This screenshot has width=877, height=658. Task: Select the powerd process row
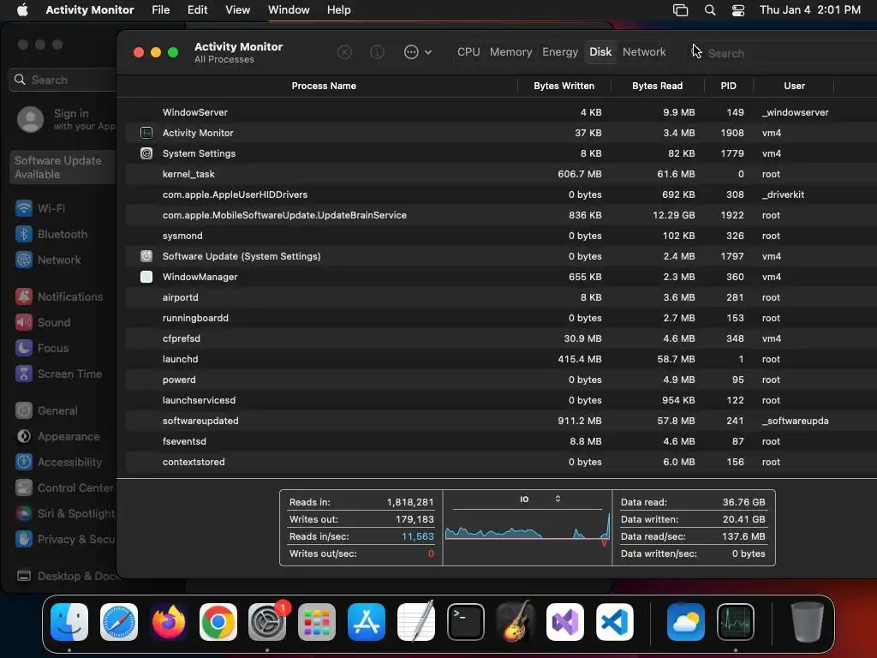coord(501,380)
